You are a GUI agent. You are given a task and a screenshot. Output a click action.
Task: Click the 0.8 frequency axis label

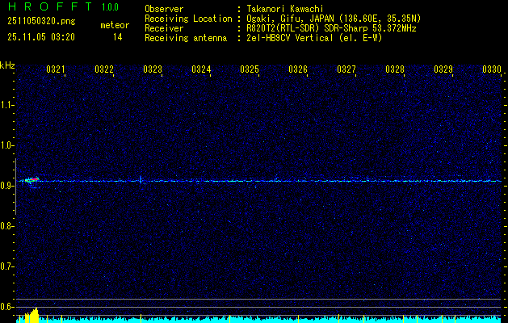click(x=6, y=226)
